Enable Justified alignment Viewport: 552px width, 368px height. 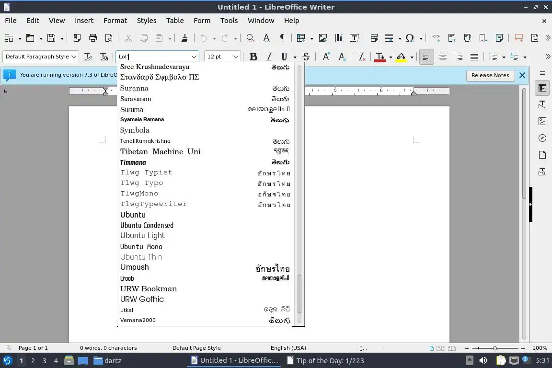pos(474,57)
